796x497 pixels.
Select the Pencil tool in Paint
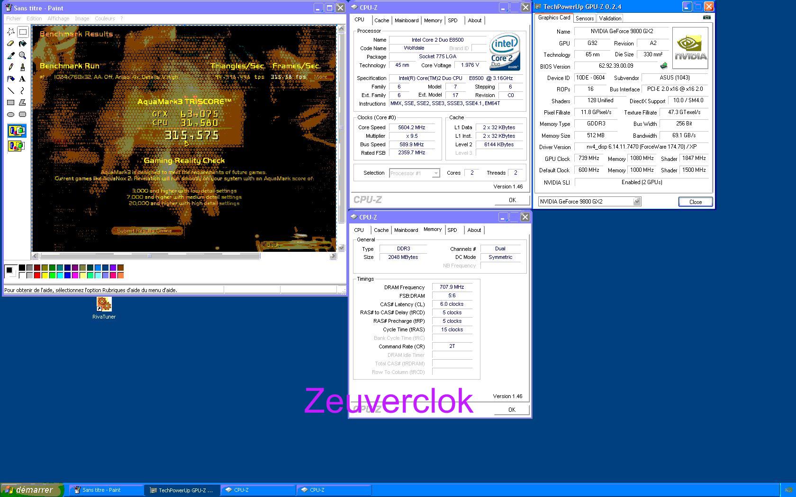tap(11, 67)
